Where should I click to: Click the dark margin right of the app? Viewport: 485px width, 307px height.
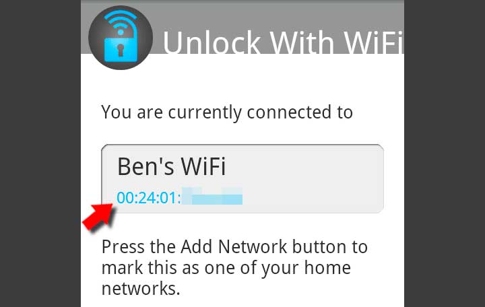click(445, 153)
